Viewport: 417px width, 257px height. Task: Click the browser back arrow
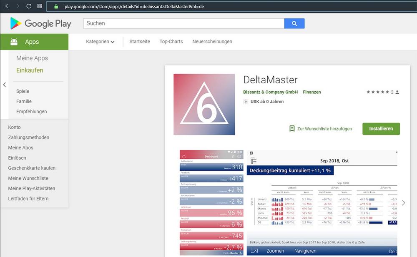tap(7, 6)
